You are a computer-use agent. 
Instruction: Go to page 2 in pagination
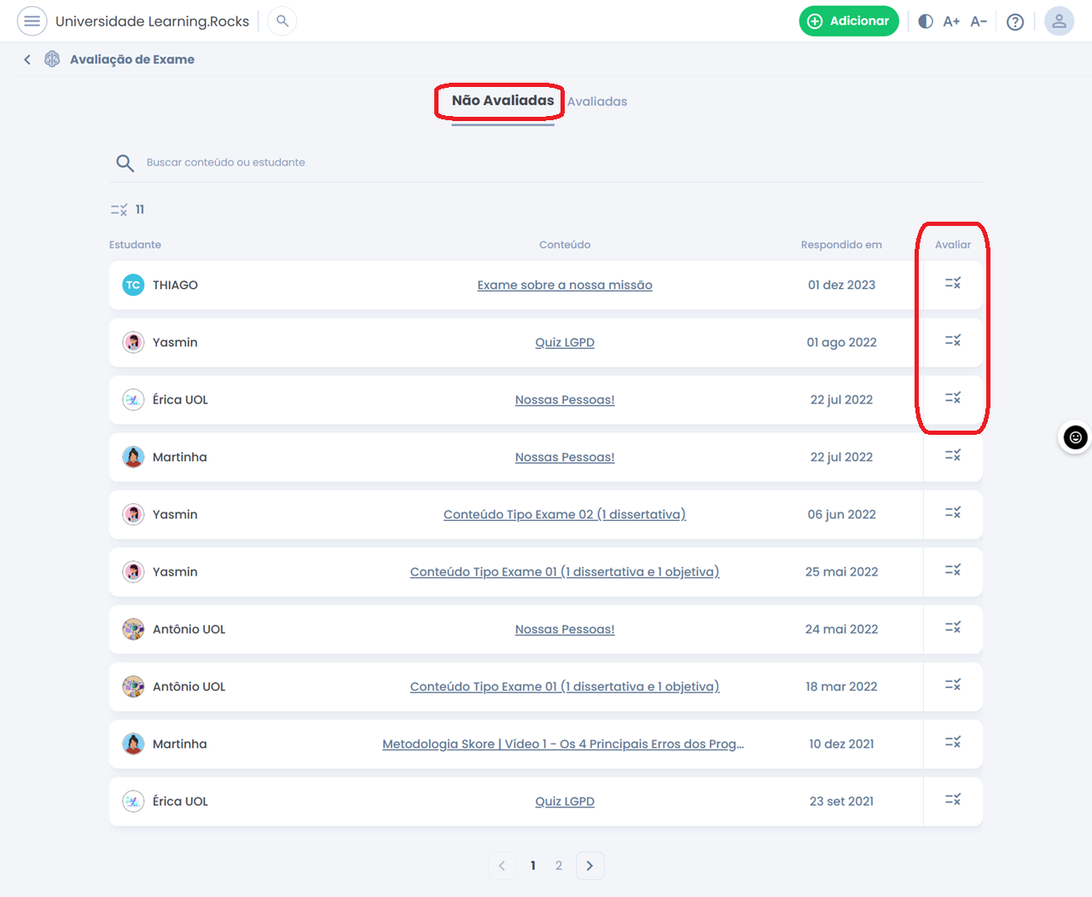coord(559,865)
